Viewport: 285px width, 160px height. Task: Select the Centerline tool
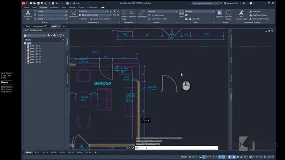131,14
